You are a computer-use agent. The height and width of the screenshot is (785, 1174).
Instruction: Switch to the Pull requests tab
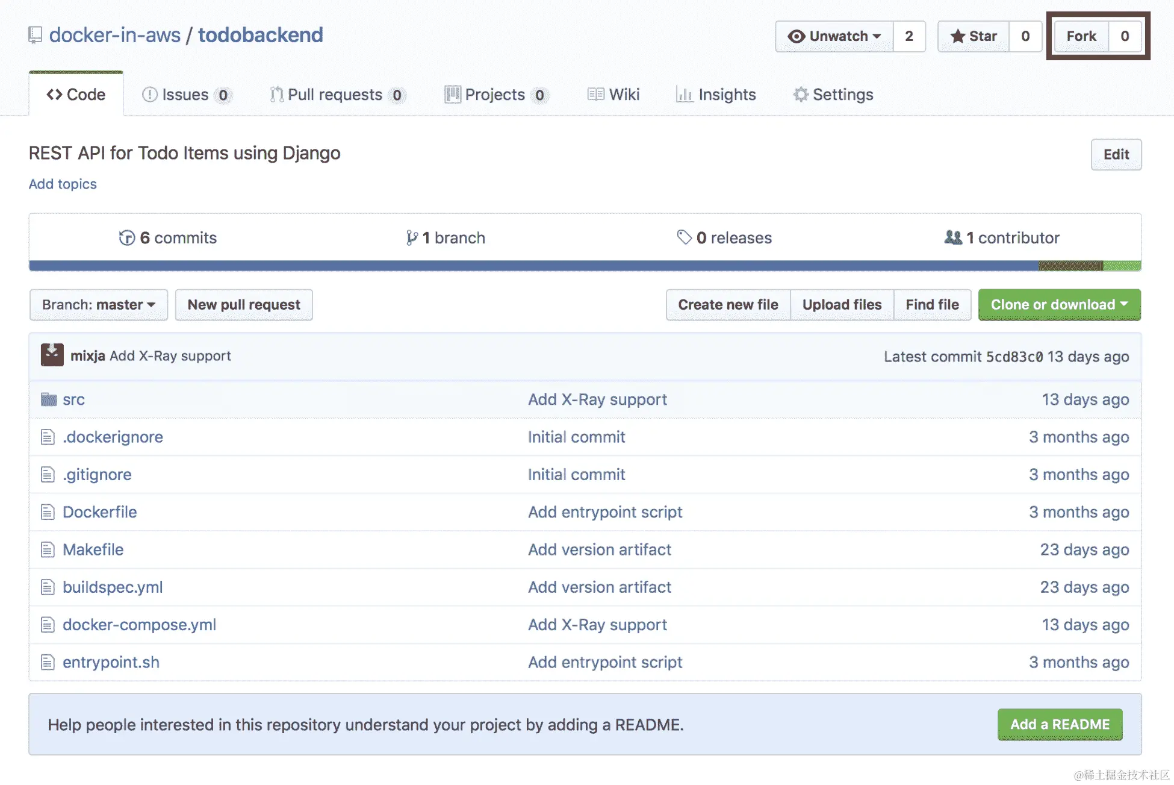tap(338, 95)
